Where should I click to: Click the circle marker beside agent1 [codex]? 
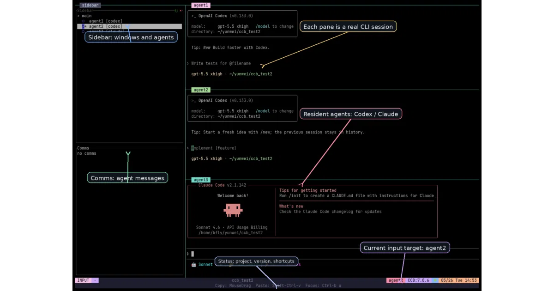(x=83, y=21)
